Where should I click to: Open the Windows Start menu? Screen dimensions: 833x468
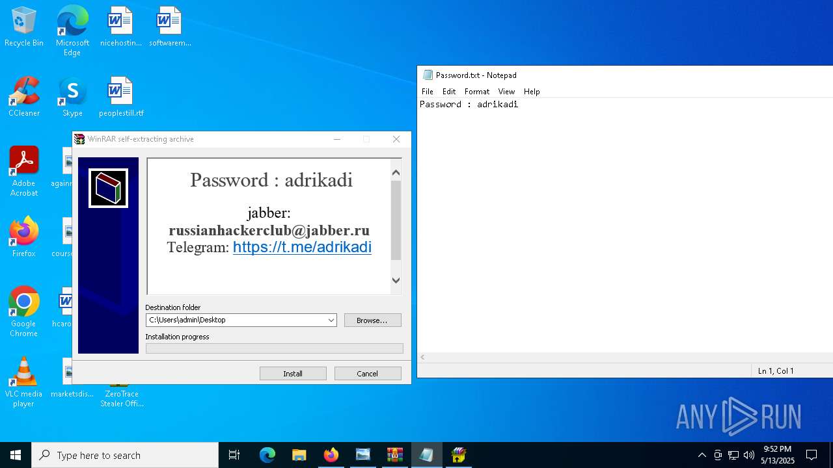pyautogui.click(x=16, y=455)
